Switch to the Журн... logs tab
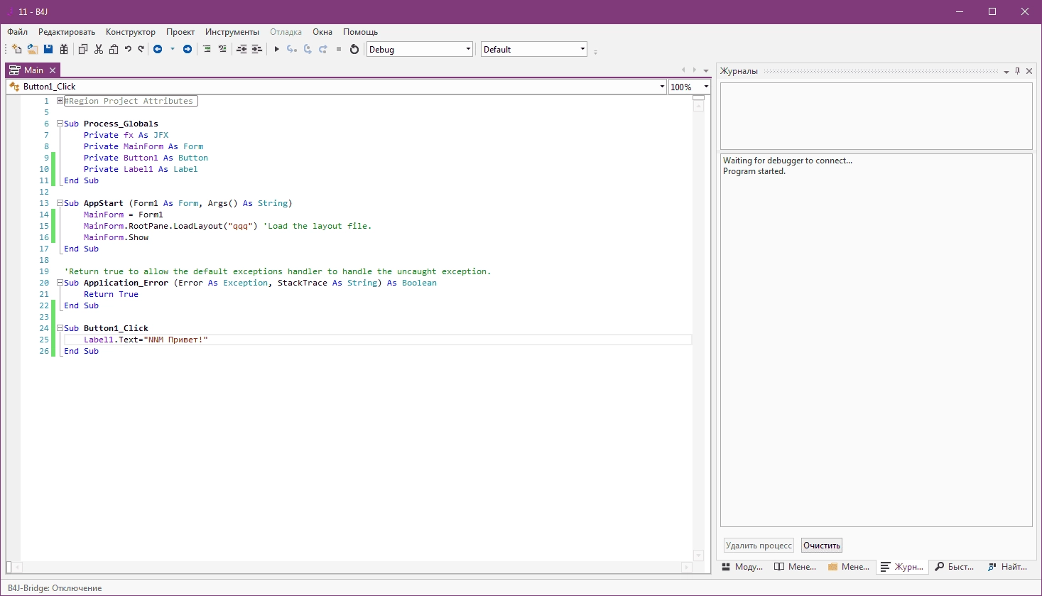 pyautogui.click(x=902, y=567)
